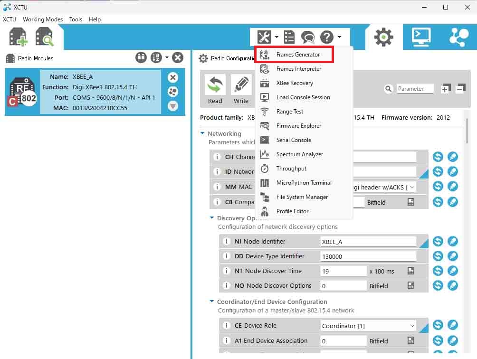Switch to Configuration working mode gear icon

click(383, 37)
